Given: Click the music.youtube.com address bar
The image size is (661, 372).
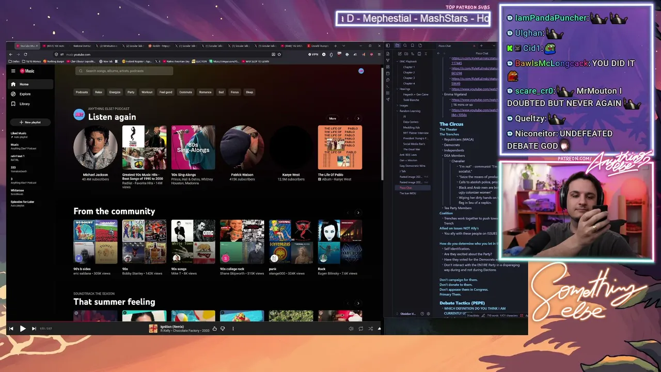Looking at the screenshot, I should [x=165, y=54].
